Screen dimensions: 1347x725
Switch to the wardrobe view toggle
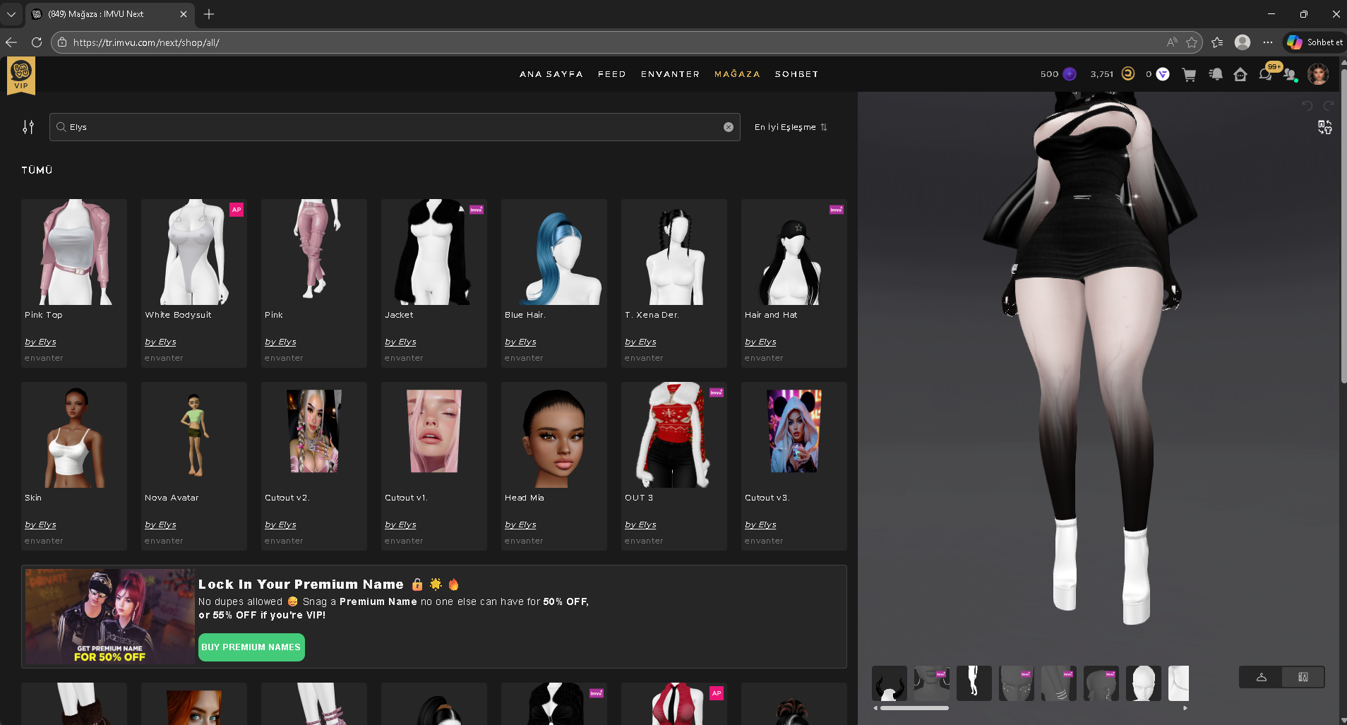point(1303,677)
